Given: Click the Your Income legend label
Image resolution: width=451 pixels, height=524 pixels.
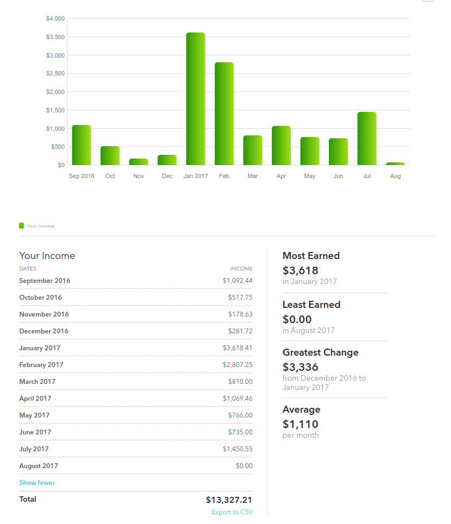Looking at the screenshot, I should 41,226.
